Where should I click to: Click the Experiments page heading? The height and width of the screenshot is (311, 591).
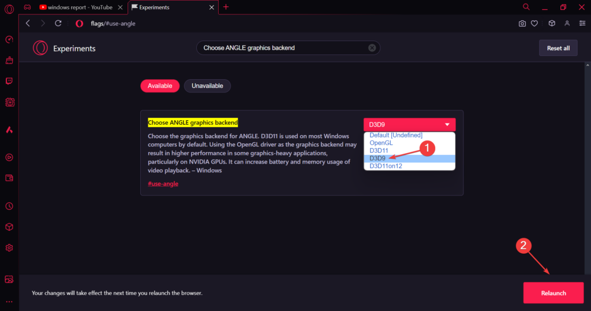click(74, 49)
